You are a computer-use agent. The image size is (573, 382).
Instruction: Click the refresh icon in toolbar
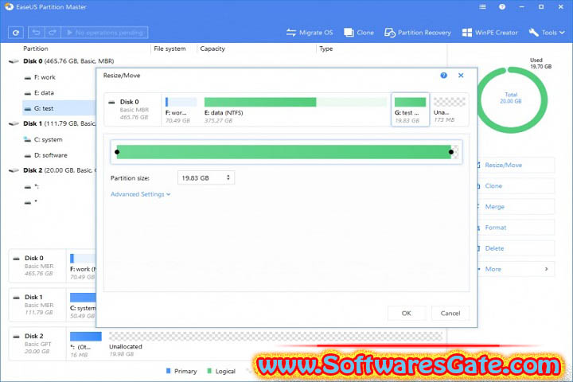tap(16, 33)
